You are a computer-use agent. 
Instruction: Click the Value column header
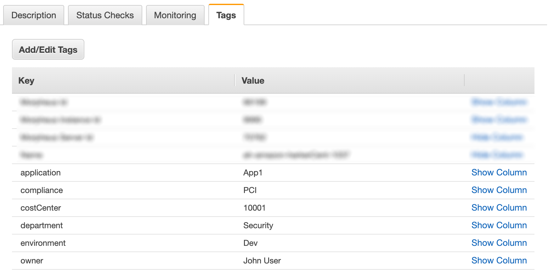point(253,80)
